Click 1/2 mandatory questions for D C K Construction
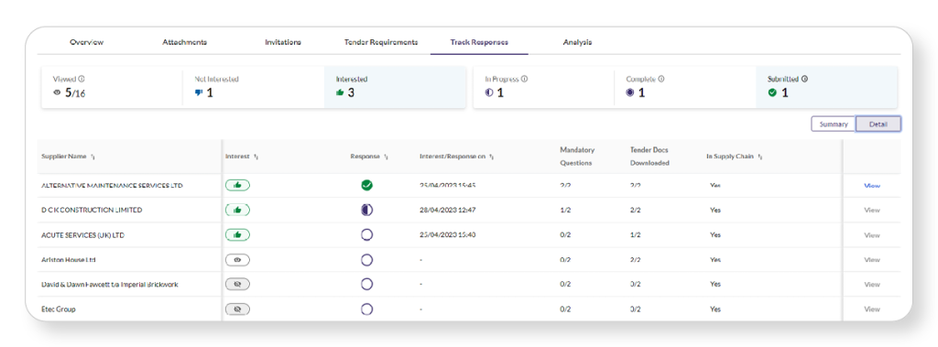This screenshot has width=938, height=347. pos(565,210)
